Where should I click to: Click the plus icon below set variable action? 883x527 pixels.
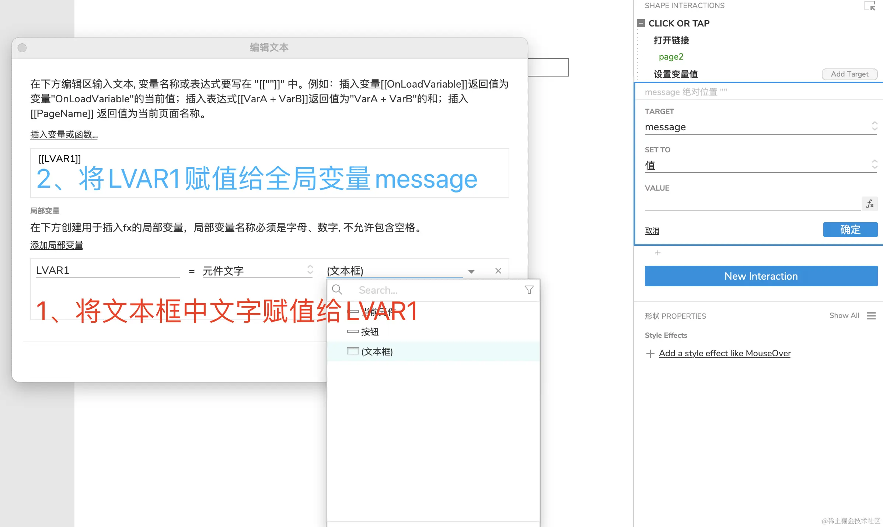coord(658,253)
